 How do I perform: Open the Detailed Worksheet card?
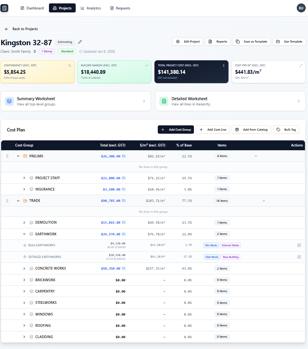click(230, 101)
